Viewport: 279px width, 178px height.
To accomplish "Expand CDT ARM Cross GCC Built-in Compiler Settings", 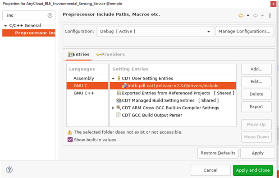I will [113, 108].
